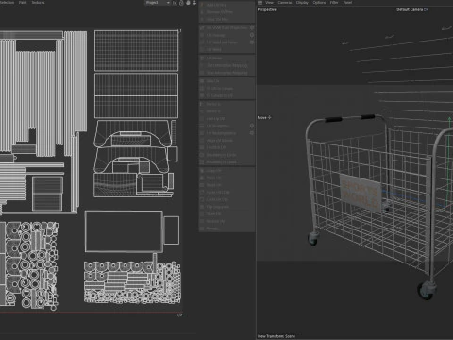Click the lock icon in UV view toolbar
The width and height of the screenshot is (453, 340).
[x=181, y=3]
